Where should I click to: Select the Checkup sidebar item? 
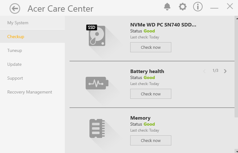pos(16,37)
